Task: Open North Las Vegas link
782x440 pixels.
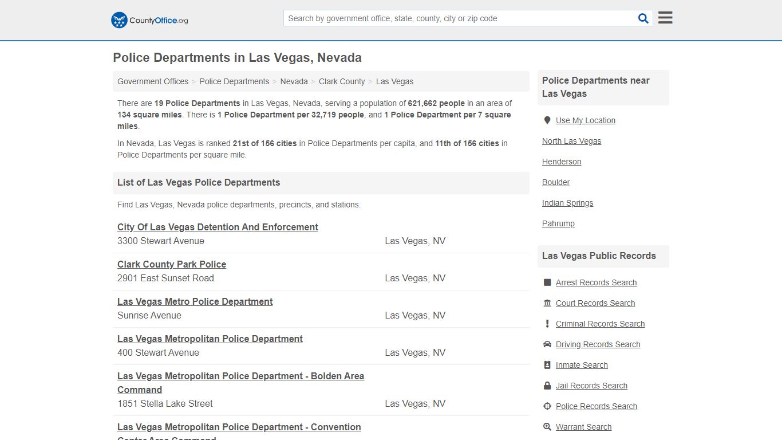Action: [x=572, y=141]
